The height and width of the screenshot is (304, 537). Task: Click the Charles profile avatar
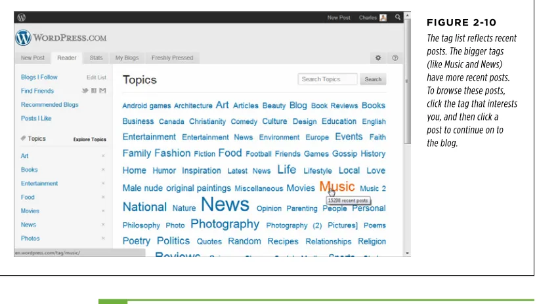click(383, 18)
